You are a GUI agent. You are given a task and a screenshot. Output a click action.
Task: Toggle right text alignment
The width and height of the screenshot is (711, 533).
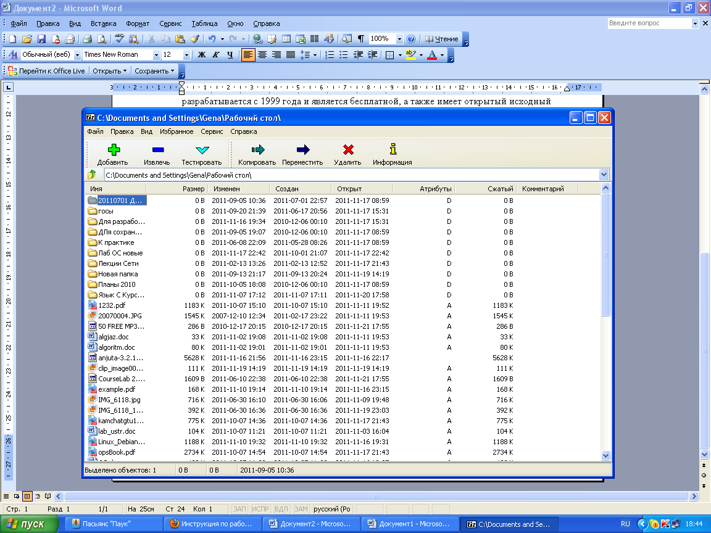point(276,55)
